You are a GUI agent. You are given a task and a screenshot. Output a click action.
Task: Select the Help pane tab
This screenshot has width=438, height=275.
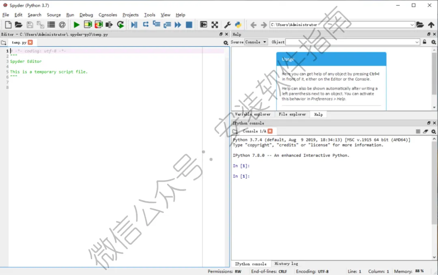pyautogui.click(x=318, y=114)
